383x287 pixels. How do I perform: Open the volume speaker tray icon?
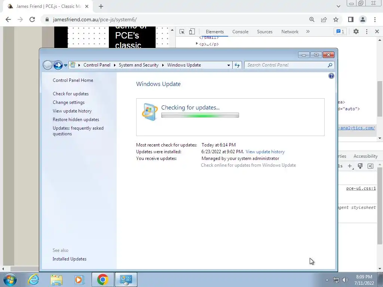[345, 280]
